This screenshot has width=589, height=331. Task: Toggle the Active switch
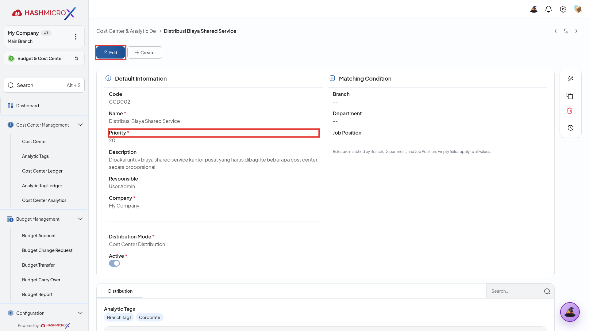click(x=114, y=263)
